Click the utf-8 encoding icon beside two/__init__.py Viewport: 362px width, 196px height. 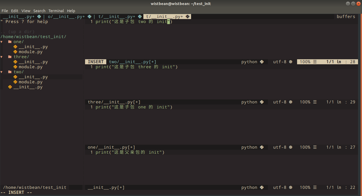[x=290, y=62]
